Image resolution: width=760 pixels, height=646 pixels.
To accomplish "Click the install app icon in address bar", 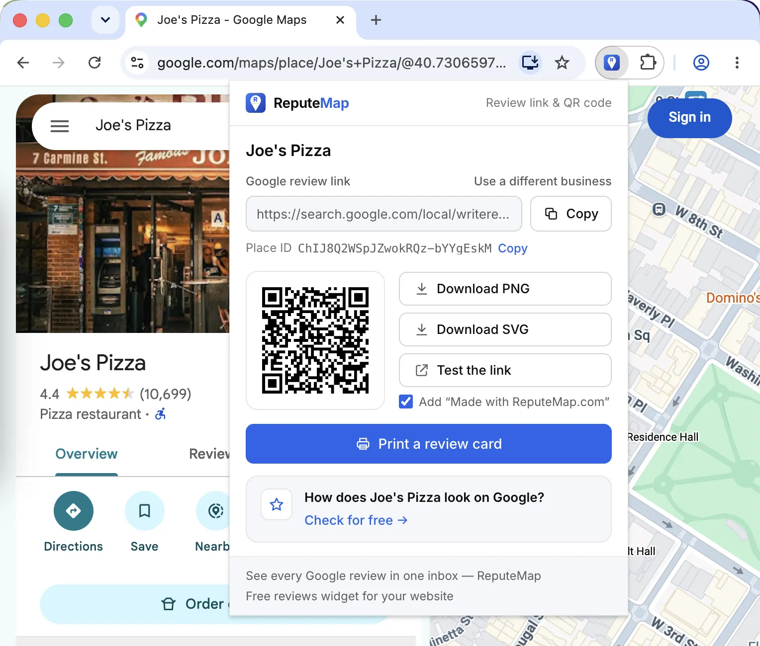I will click(530, 63).
